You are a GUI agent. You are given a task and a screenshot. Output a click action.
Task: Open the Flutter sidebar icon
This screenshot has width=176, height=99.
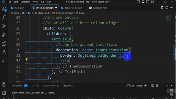point(4,61)
